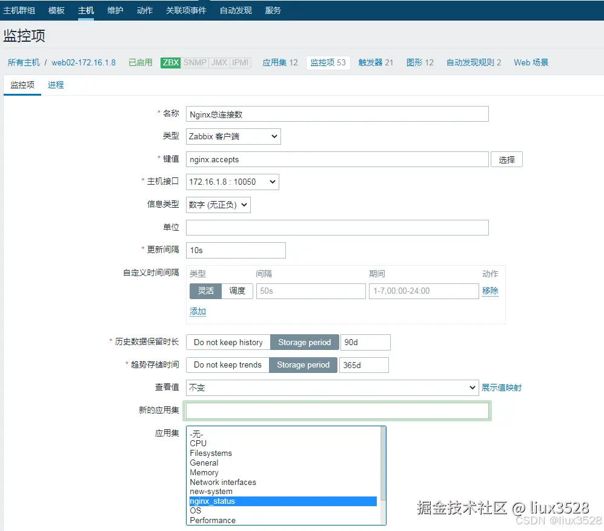604x531 pixels.
Task: Click the 名称 field containing Nginx总连接数
Action: (x=337, y=114)
